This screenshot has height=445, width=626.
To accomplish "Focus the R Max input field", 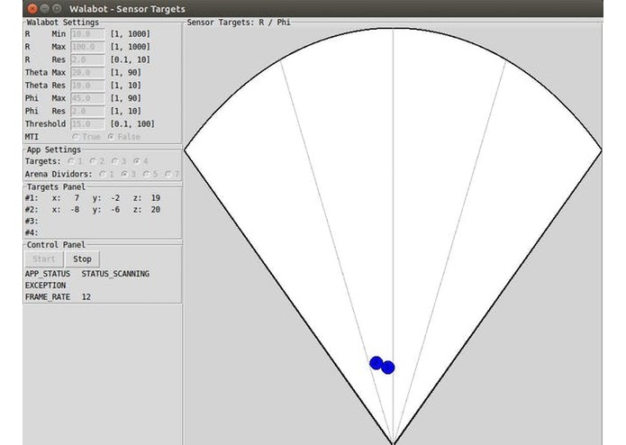I will point(88,47).
